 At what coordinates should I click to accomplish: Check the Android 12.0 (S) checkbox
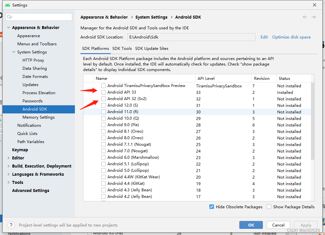(x=104, y=105)
